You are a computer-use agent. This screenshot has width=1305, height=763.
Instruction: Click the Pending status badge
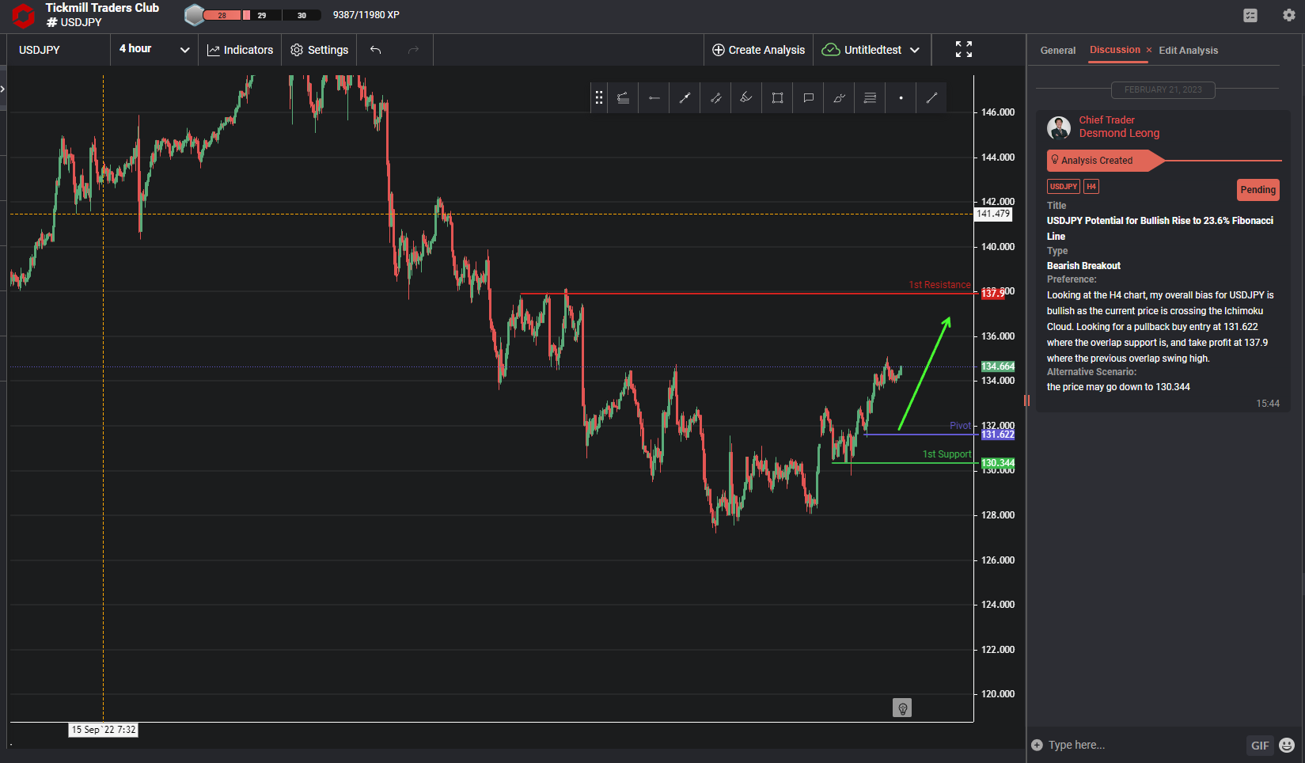pyautogui.click(x=1258, y=190)
